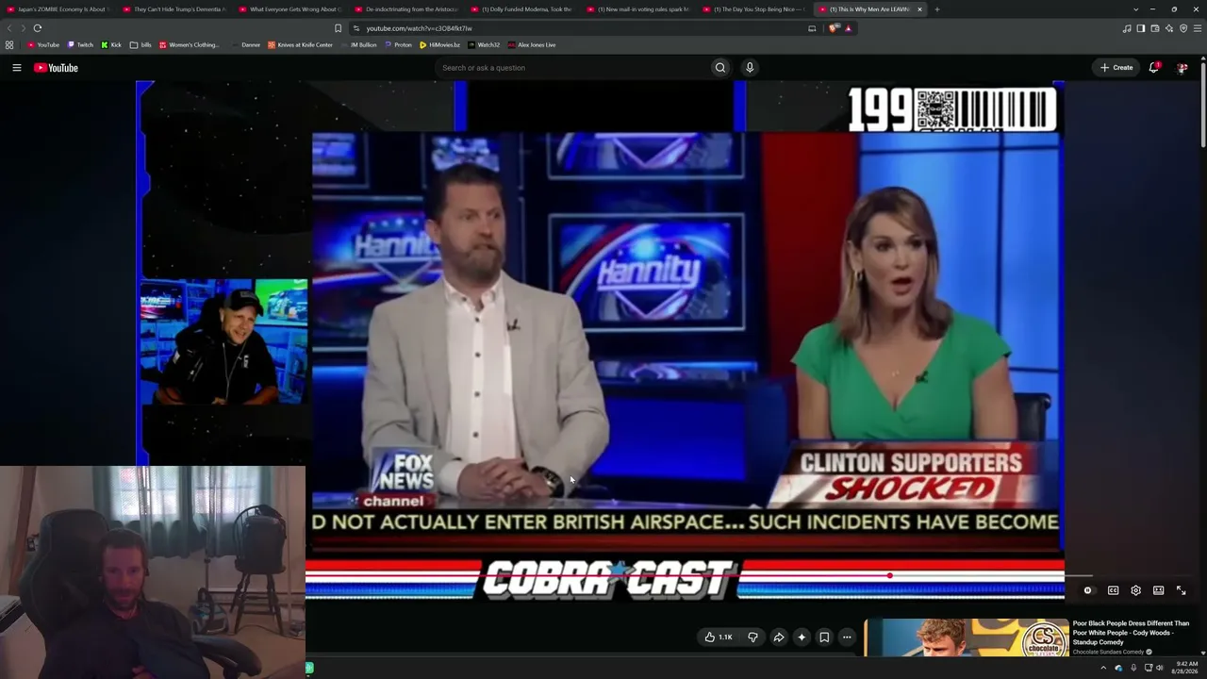Image resolution: width=1207 pixels, height=679 pixels.
Task: Click the YouTube search magnifier button
Action: (720, 68)
